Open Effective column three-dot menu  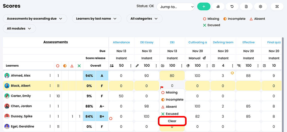coord(258,66)
